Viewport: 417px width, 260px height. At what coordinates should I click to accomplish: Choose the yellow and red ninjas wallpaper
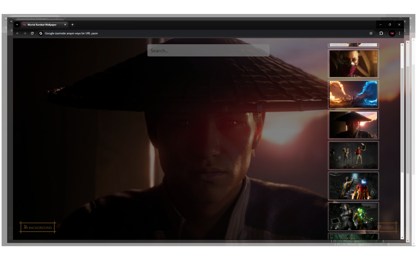(x=353, y=186)
